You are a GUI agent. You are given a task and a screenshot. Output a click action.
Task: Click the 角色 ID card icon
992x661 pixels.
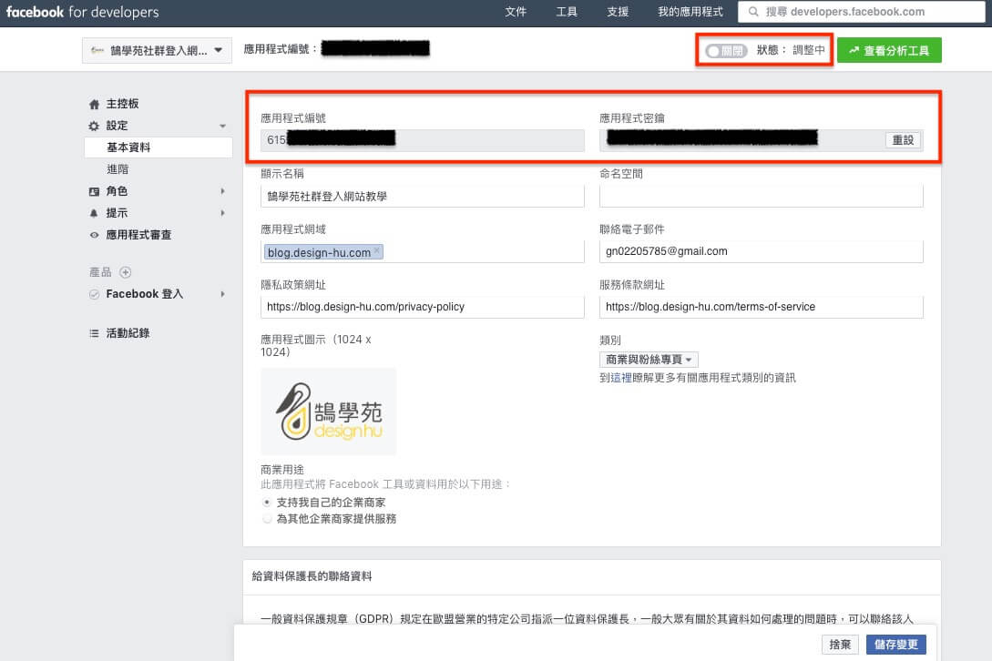point(94,191)
